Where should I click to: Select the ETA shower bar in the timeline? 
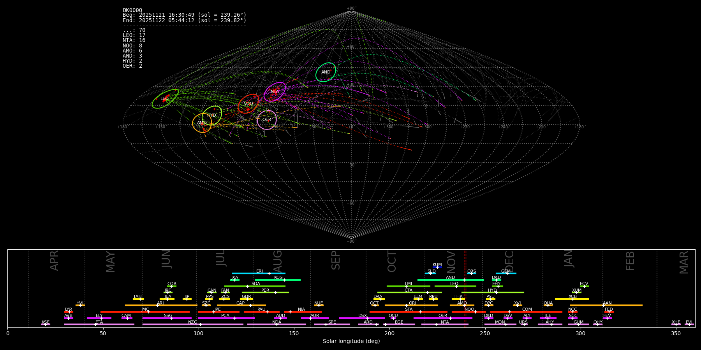coord(99,324)
